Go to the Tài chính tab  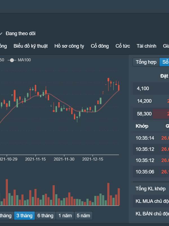pos(146,46)
